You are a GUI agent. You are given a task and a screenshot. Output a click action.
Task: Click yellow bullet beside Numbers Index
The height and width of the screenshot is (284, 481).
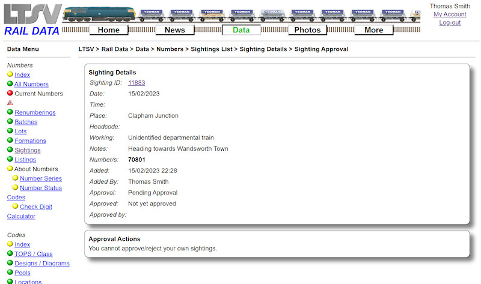pos(10,74)
